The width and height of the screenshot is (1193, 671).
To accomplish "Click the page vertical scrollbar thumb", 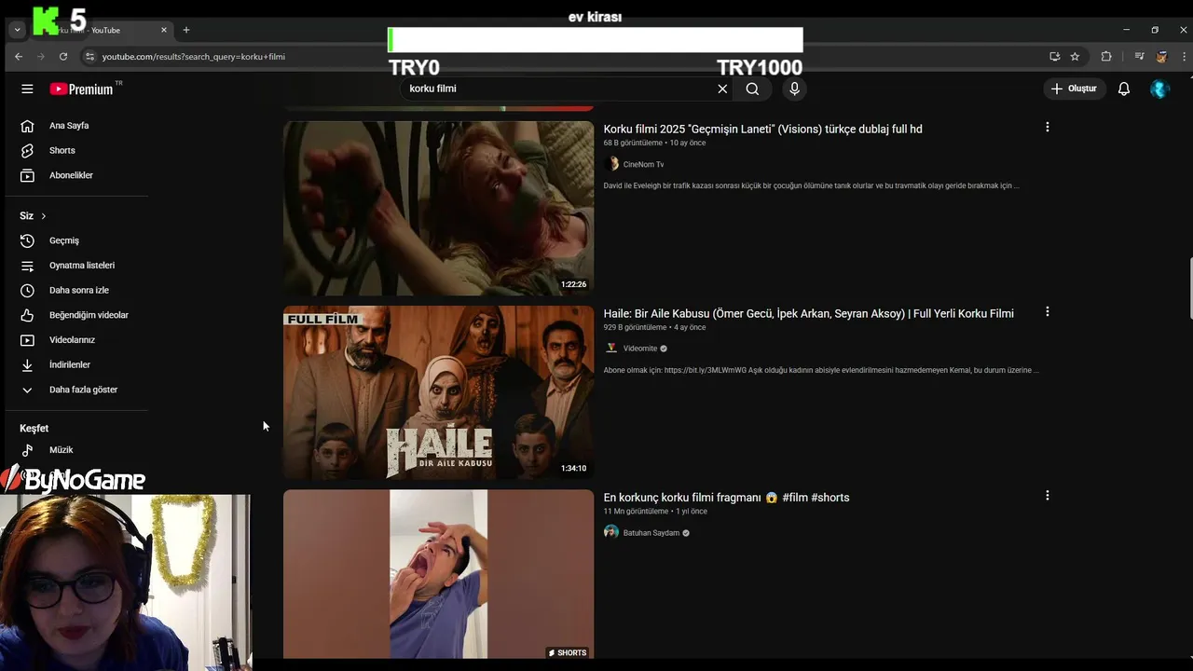I will (x=1189, y=288).
